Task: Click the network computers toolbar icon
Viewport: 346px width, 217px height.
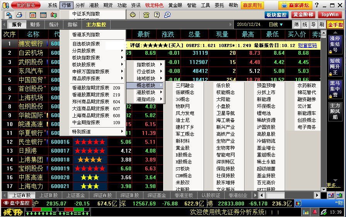Action: point(9,15)
